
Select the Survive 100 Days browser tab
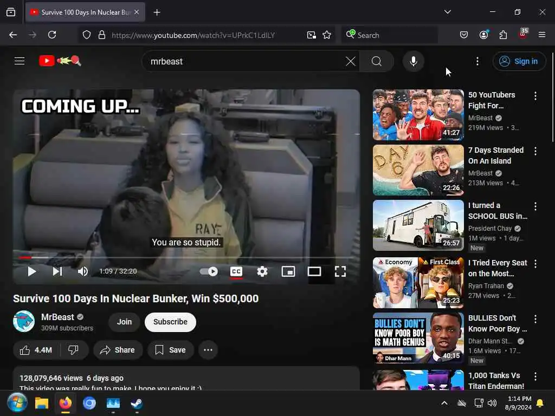point(85,12)
